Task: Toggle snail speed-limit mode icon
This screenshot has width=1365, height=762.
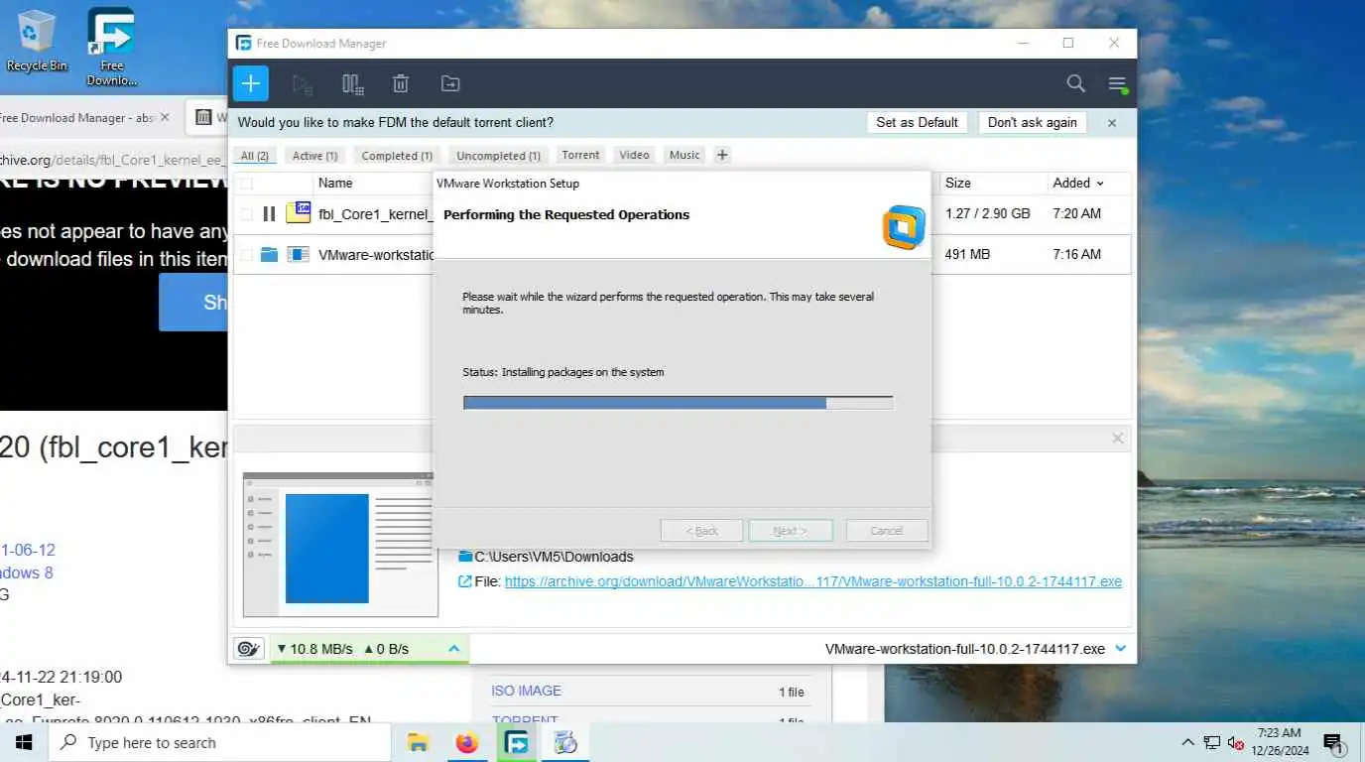Action: click(248, 649)
